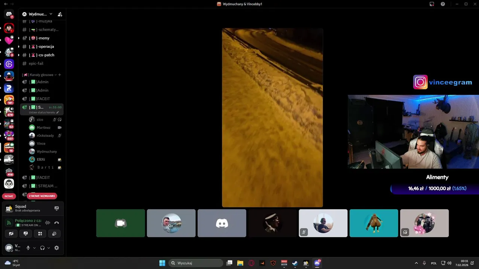Select the grey Discord logo participant tile
The width and height of the screenshot is (479, 269).
click(x=222, y=223)
